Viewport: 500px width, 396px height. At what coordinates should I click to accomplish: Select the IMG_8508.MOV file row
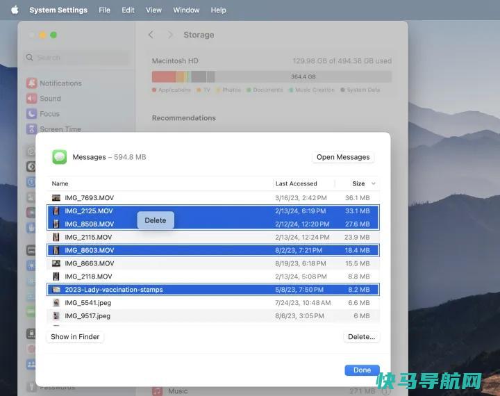pyautogui.click(x=213, y=224)
